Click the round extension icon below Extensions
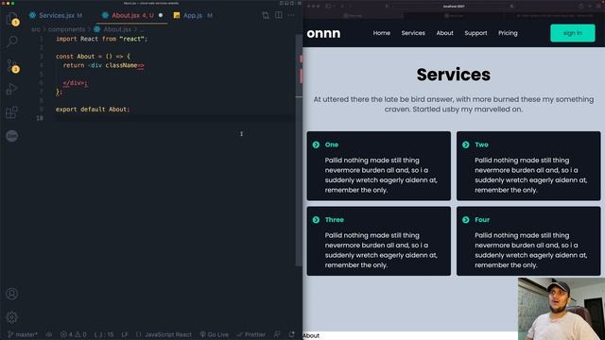Image resolution: width=605 pixels, height=340 pixels. [12, 136]
